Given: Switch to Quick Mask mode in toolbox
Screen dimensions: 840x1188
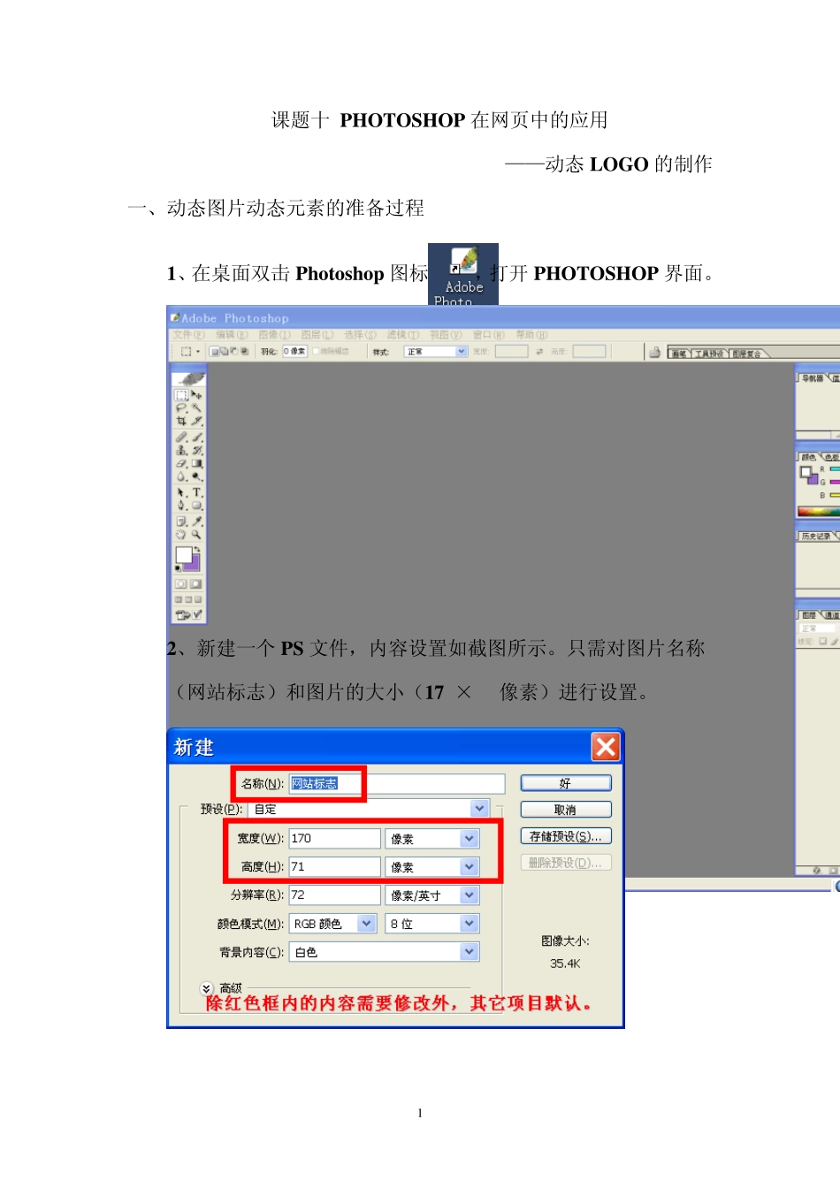Looking at the screenshot, I should (196, 583).
